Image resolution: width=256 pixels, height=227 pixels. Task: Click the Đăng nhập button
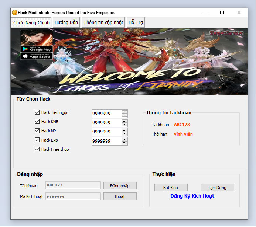coord(120,186)
